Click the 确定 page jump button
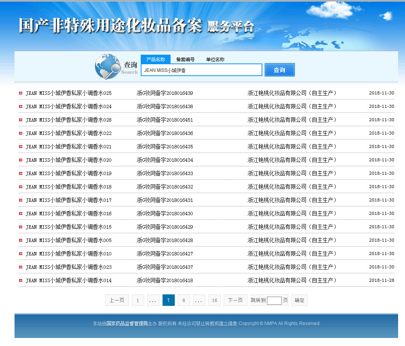 click(299, 300)
